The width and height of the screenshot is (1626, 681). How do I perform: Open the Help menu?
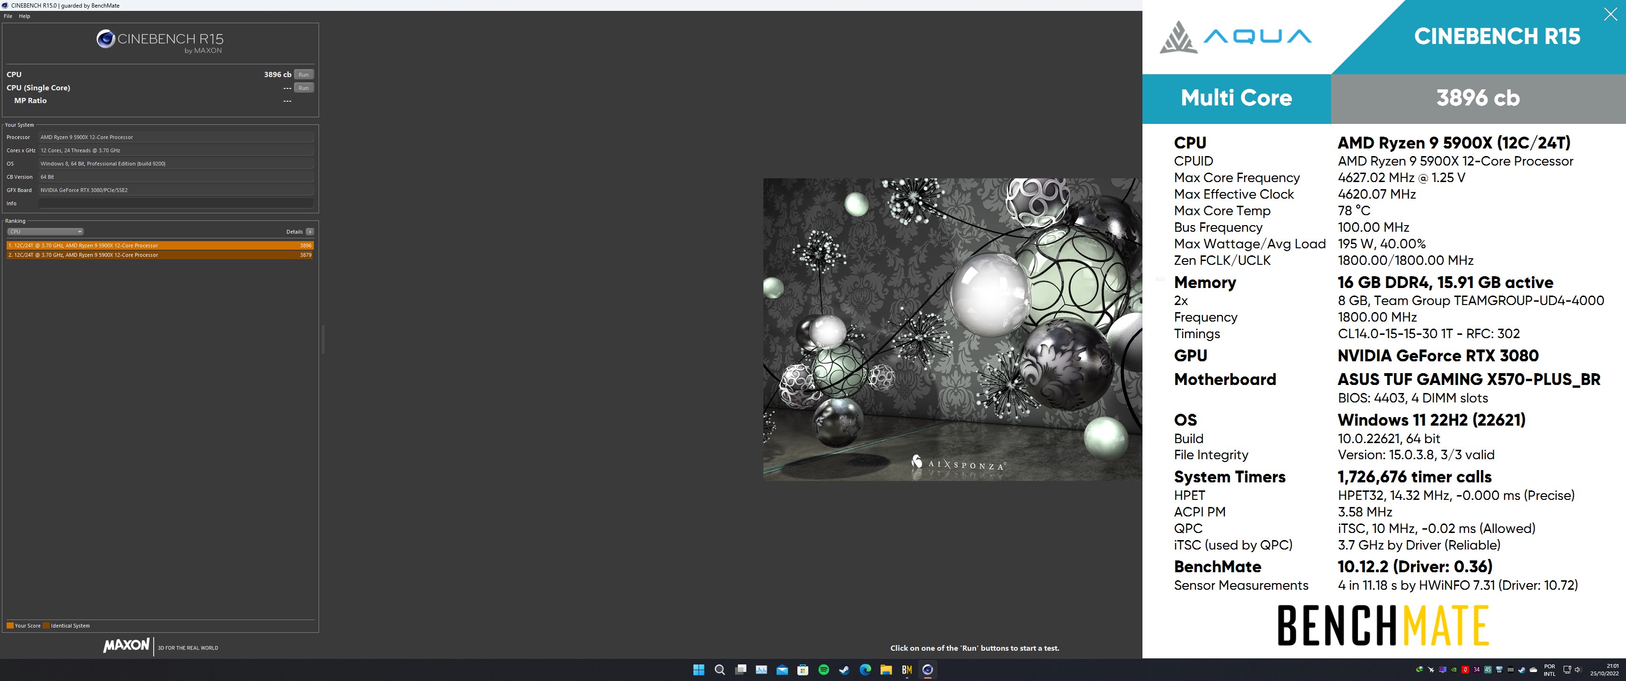25,17
